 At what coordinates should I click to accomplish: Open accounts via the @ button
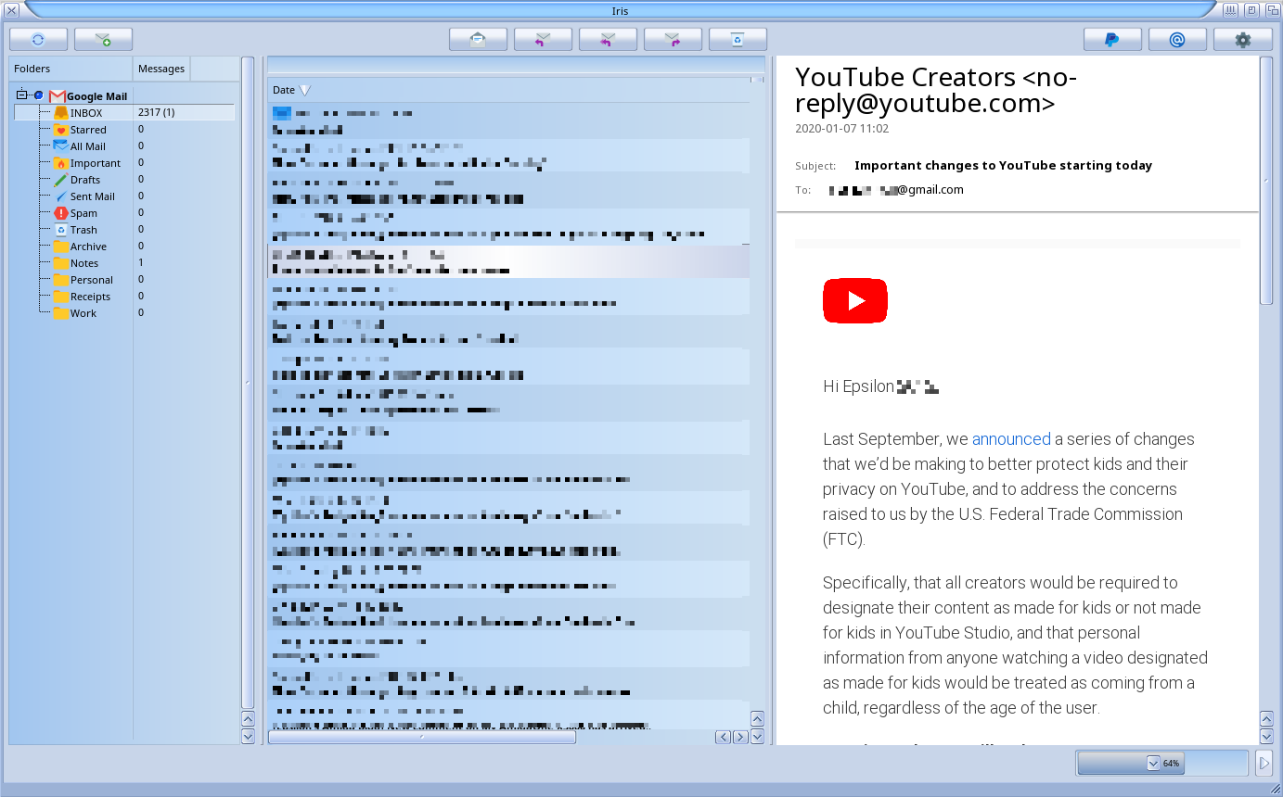(1177, 40)
